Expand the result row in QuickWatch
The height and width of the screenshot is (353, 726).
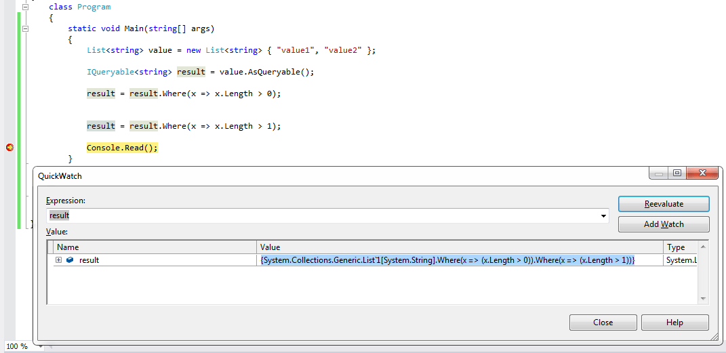[59, 260]
